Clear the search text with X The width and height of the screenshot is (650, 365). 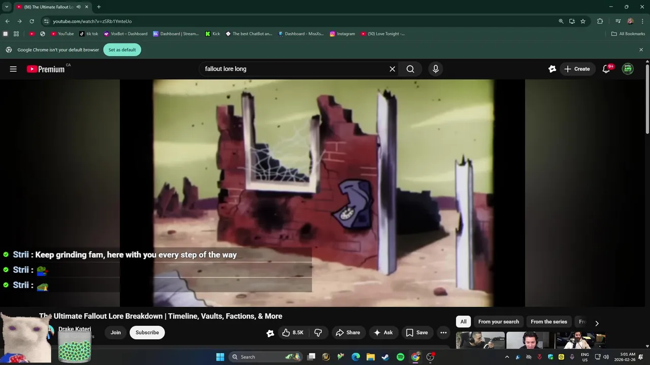click(x=392, y=69)
